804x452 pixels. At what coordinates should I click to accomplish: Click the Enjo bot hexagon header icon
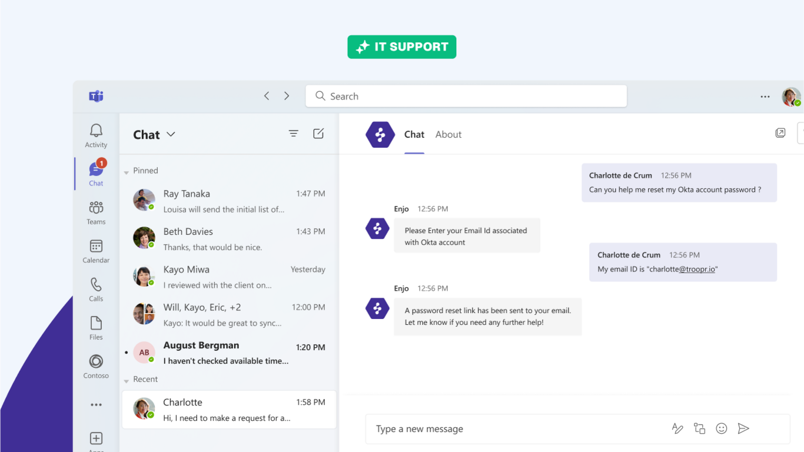click(380, 135)
